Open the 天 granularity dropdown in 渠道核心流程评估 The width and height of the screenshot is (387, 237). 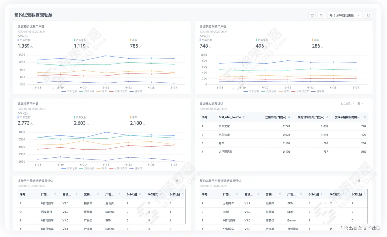coord(360,104)
